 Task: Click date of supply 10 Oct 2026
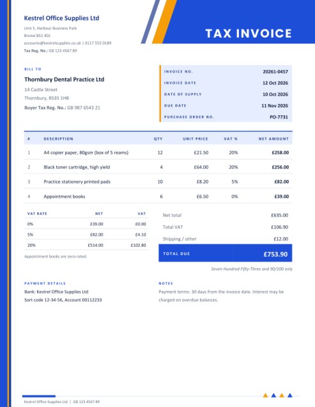tap(275, 94)
